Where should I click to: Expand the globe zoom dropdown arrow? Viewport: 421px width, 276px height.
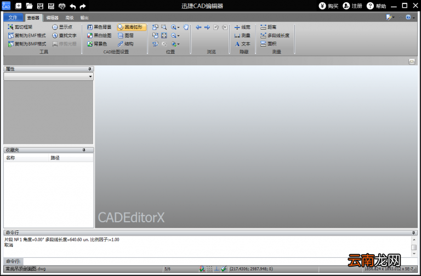tap(178, 44)
